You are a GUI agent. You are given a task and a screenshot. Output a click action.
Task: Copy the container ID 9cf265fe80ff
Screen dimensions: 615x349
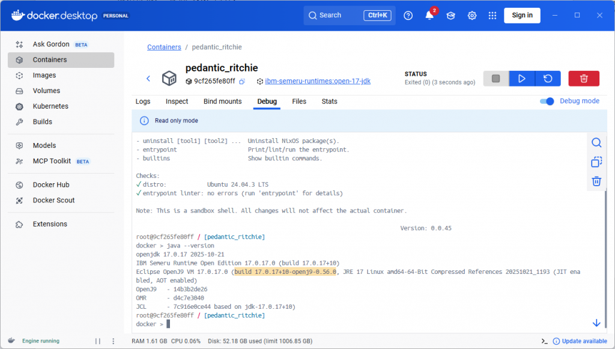click(242, 81)
